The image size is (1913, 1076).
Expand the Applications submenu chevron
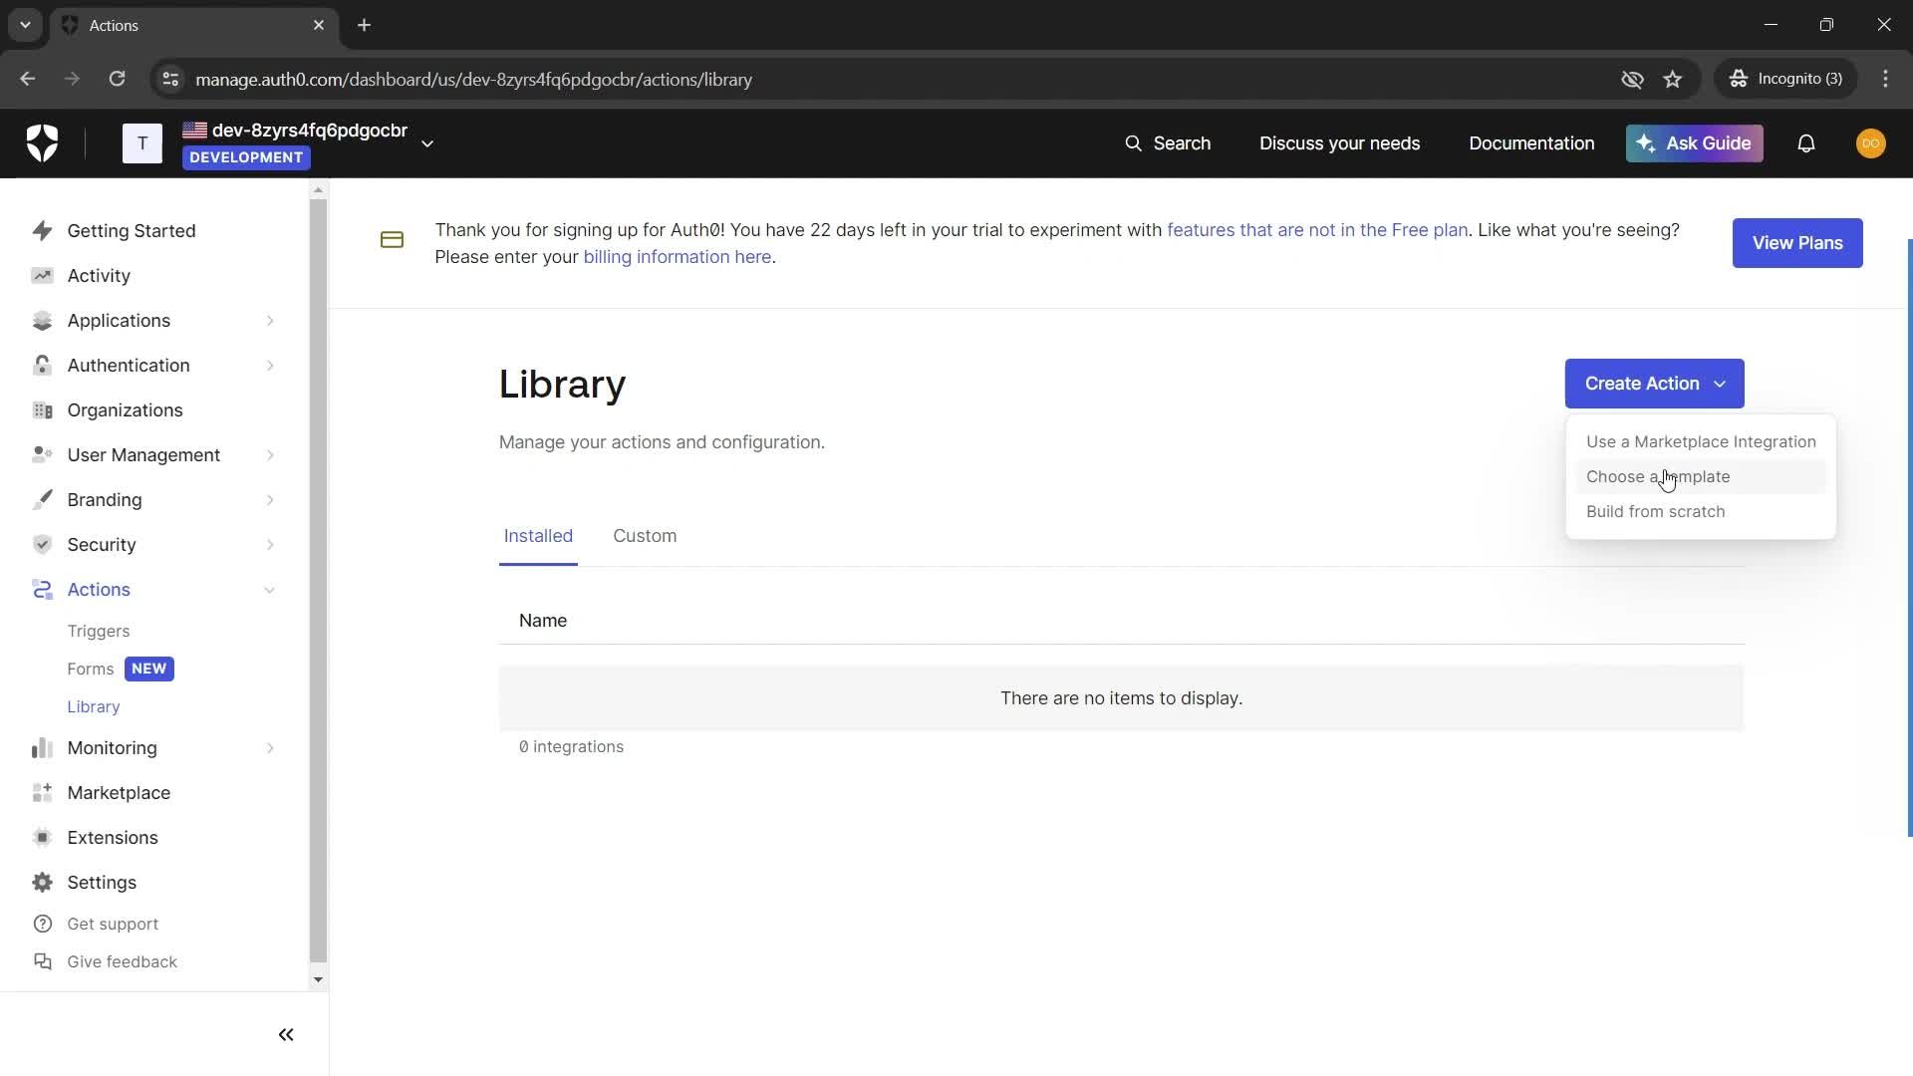coord(270,321)
